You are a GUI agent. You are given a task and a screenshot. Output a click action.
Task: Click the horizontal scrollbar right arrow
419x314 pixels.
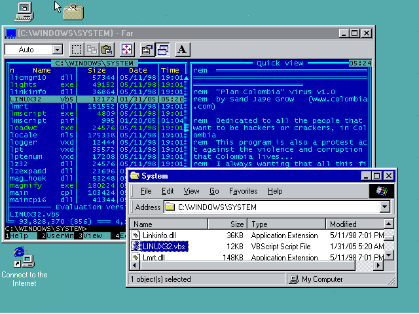click(x=378, y=266)
